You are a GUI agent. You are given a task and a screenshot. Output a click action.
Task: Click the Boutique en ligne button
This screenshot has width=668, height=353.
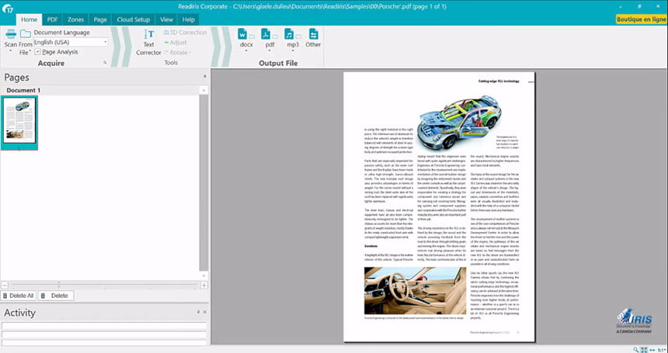(641, 19)
